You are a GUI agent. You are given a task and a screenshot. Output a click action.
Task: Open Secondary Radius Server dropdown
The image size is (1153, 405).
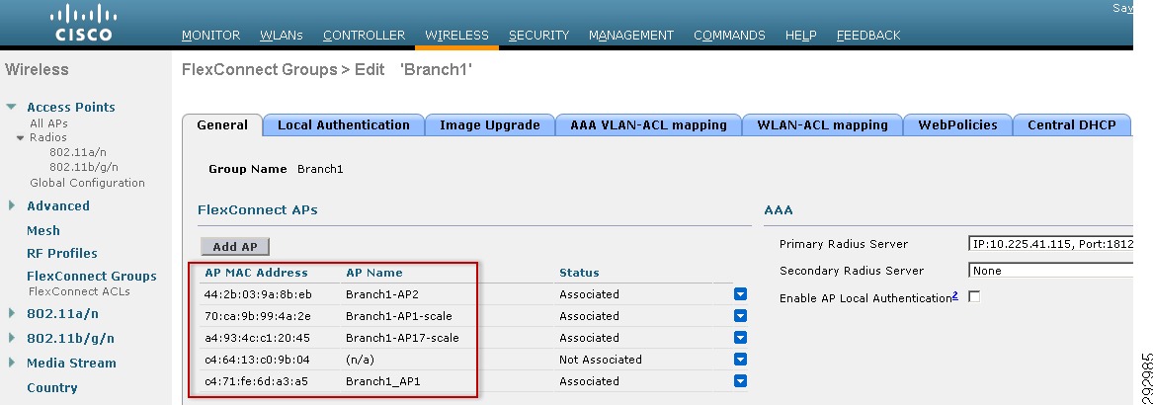pyautogui.click(x=1051, y=271)
